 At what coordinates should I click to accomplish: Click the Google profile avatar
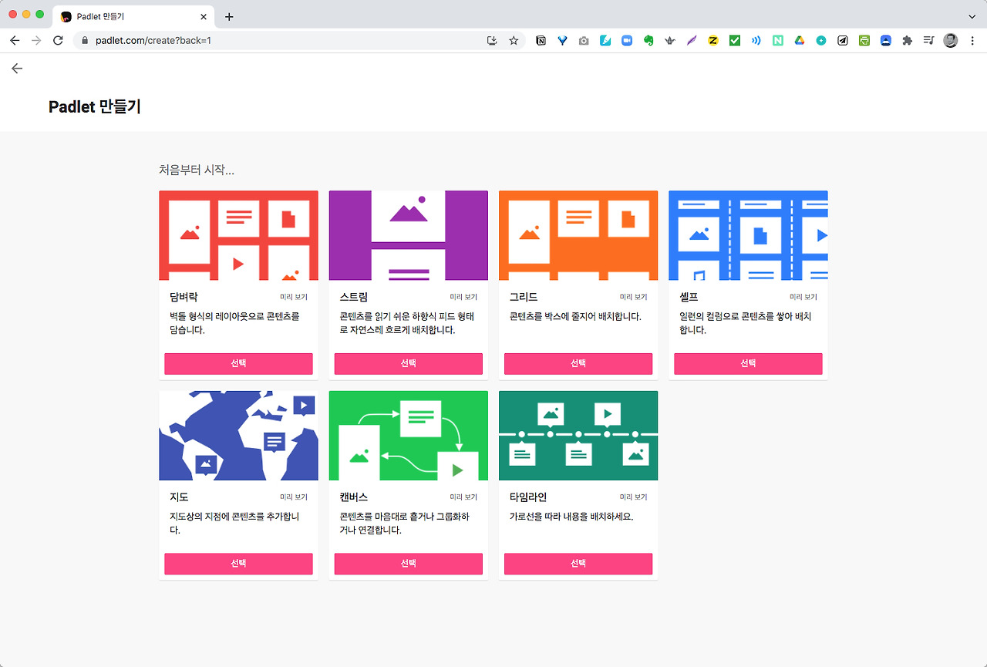point(950,40)
